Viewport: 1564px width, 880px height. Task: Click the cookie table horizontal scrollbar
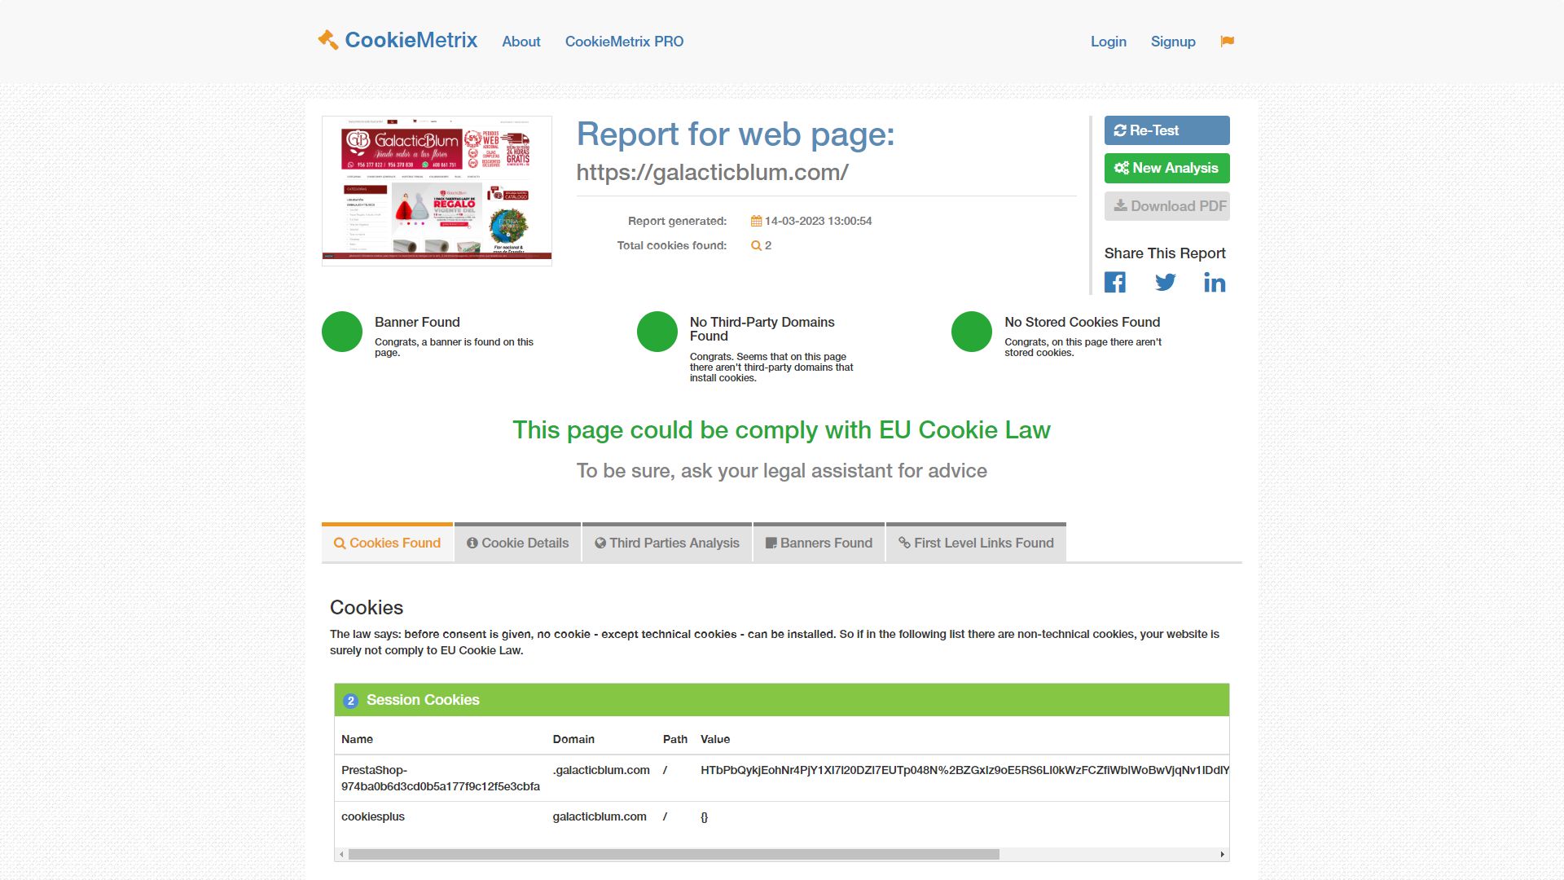(673, 854)
